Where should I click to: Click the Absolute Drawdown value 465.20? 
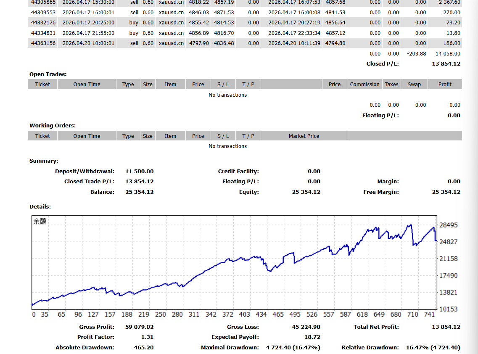[x=144, y=347]
